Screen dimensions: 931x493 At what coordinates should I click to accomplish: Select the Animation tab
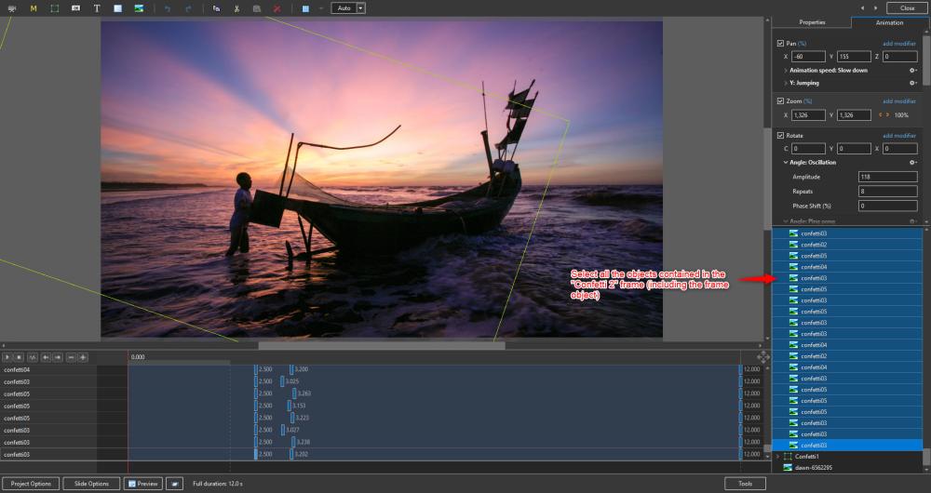pos(889,22)
